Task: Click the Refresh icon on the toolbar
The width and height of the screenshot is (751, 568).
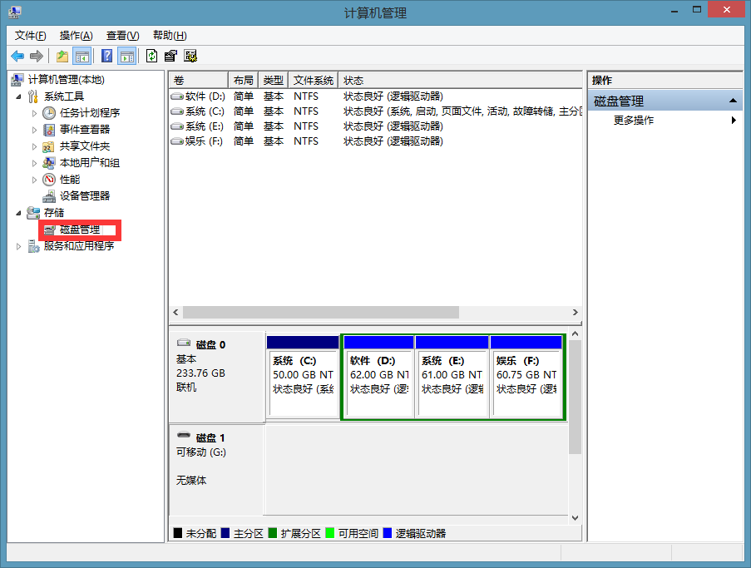Action: coord(150,55)
